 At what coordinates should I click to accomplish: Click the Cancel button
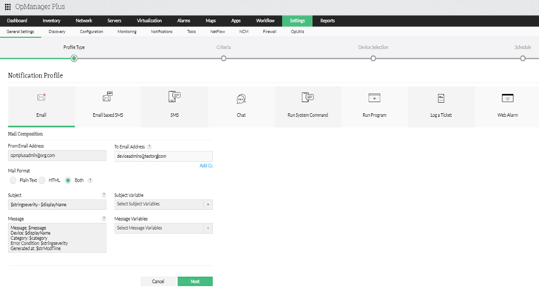point(158,282)
